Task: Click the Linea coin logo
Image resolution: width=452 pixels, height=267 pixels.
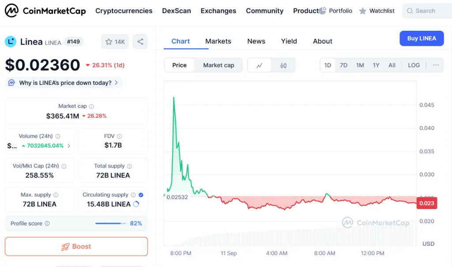Action: tap(11, 41)
